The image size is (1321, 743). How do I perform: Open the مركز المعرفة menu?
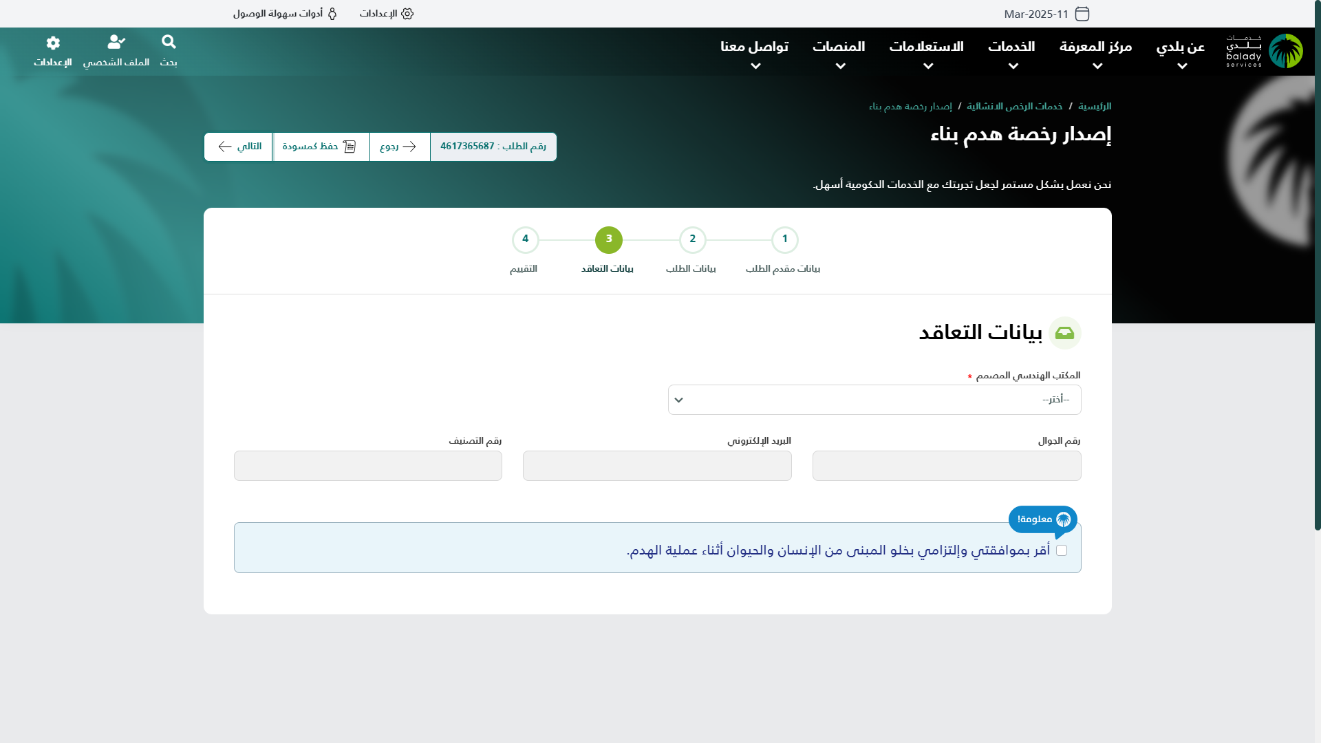point(1095,47)
